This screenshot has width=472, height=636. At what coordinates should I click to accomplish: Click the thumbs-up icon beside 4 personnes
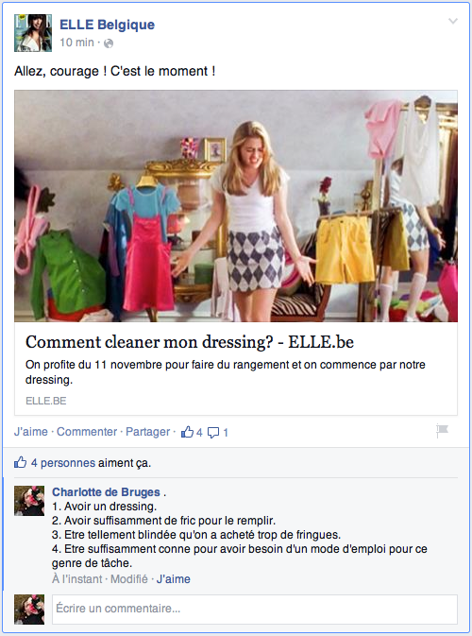(x=20, y=462)
